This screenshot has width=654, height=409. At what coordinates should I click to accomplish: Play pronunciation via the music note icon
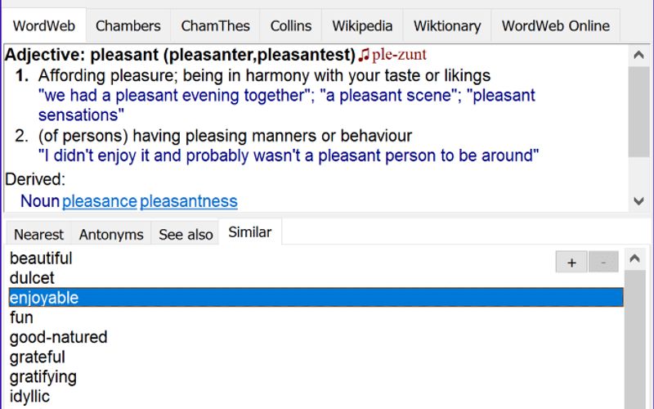pos(364,56)
